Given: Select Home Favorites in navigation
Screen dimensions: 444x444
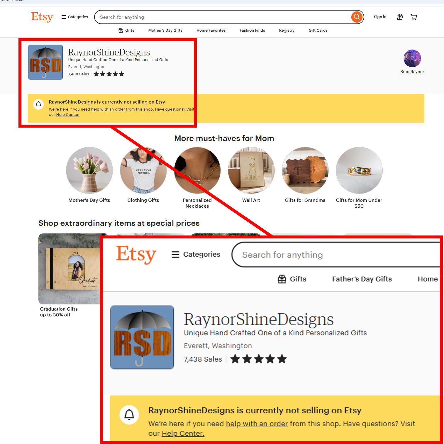Looking at the screenshot, I should pos(211,30).
